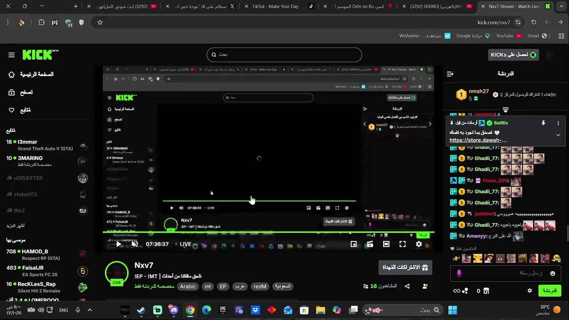Toggle picture-in-picture mini player
The height and width of the screenshot is (320, 569).
[353, 244]
